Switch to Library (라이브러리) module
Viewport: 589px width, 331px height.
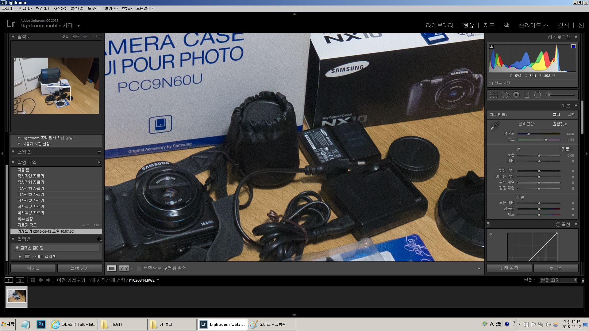pyautogui.click(x=439, y=25)
